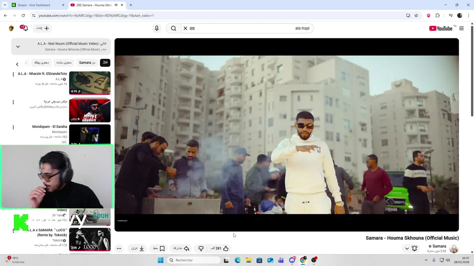Save the video with Save (حفظ) button
Screen dimensions: 474x266
159,248
